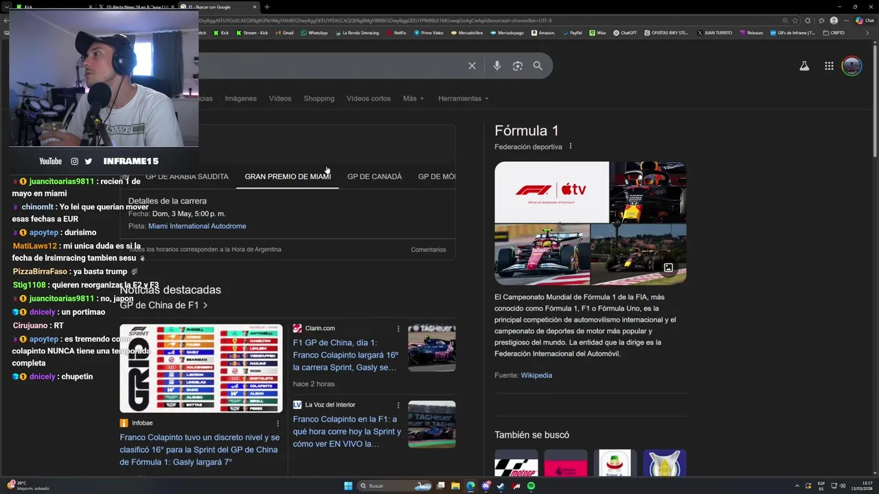Switch to the Videos cortos tab

368,98
